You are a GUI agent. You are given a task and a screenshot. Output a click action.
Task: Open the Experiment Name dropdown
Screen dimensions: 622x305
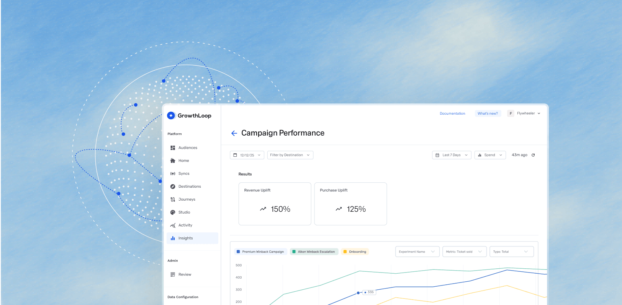click(417, 252)
